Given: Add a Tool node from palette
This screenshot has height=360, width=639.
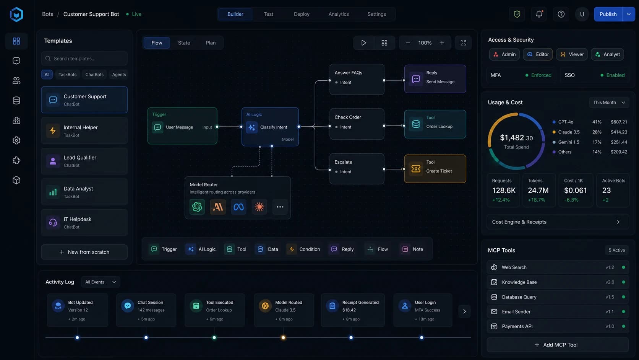Looking at the screenshot, I should pyautogui.click(x=236, y=249).
